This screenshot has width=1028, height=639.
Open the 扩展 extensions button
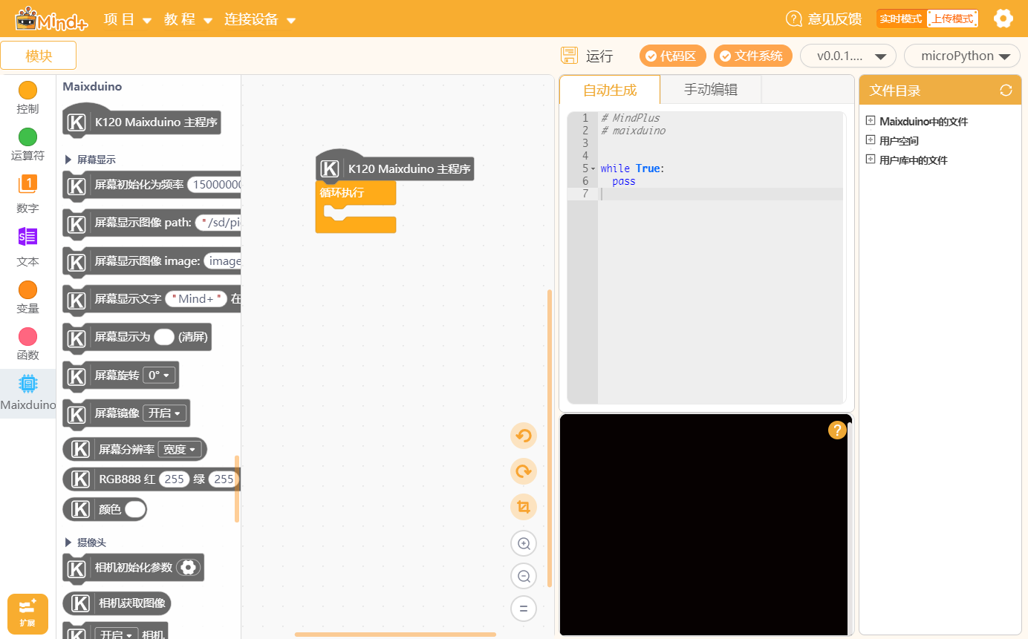click(27, 614)
